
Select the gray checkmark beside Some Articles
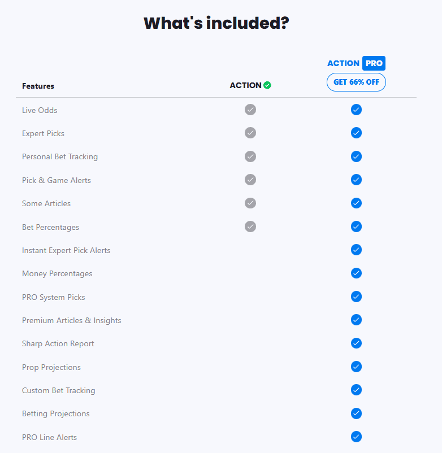coord(250,203)
